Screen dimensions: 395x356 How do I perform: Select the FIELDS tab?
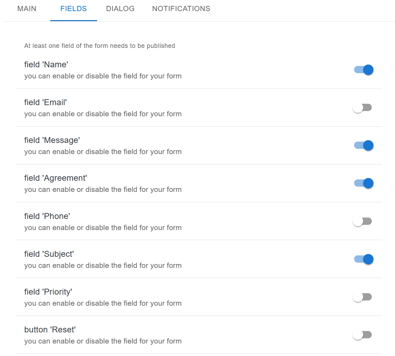[x=73, y=9]
